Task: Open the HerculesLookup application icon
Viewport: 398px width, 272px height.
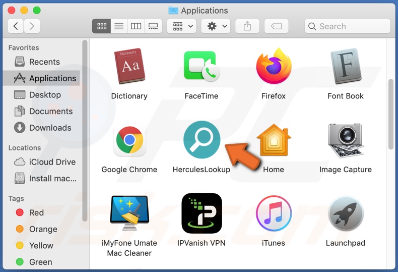Action: [x=202, y=140]
